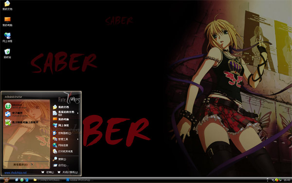Open the 网上邻居 desktop icon
The height and width of the screenshot is (183, 292).
pos(7,38)
